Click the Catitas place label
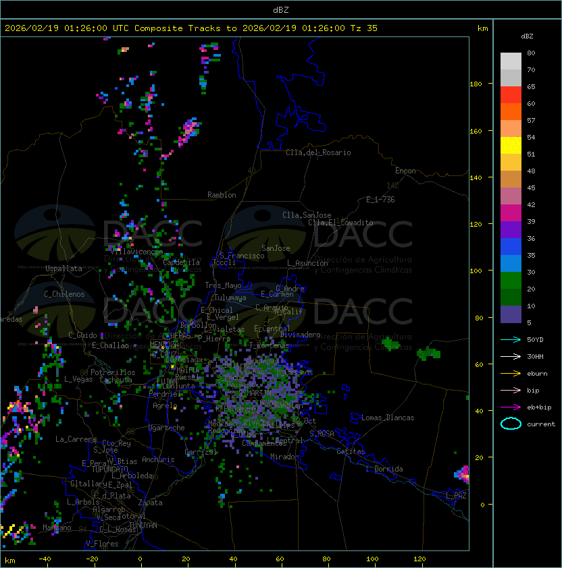Image resolution: width=562 pixels, height=568 pixels. [x=351, y=451]
